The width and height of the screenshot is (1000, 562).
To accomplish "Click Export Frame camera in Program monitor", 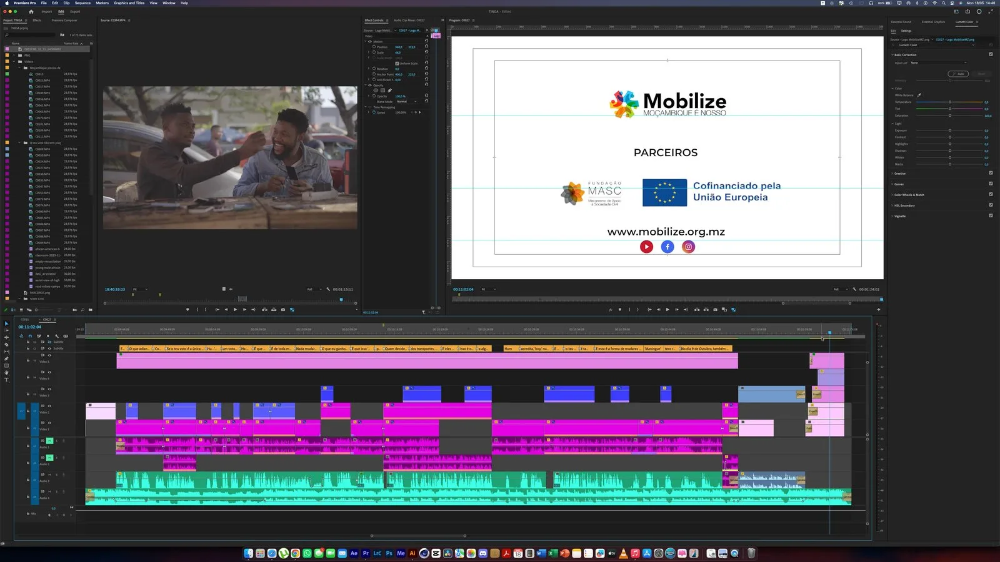I will pyautogui.click(x=716, y=309).
